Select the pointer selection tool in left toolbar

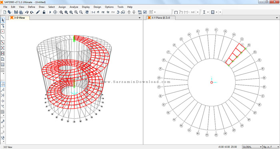[2, 20]
